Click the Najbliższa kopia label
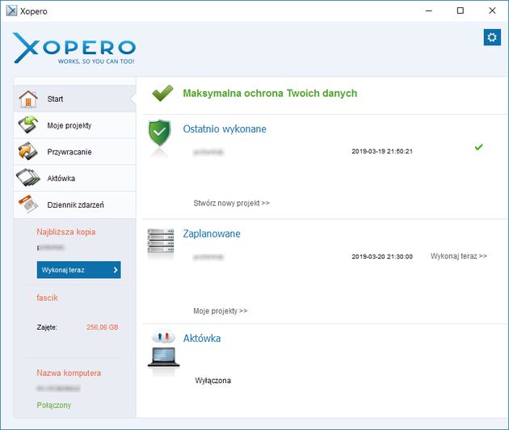This screenshot has height=430, width=509. (66, 232)
